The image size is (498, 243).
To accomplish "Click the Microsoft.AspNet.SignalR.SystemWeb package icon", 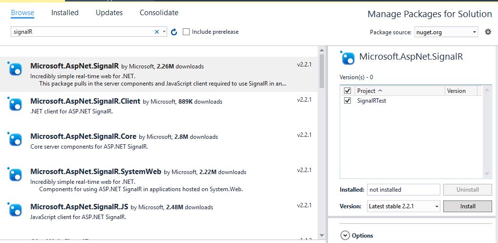I will pos(16,175).
